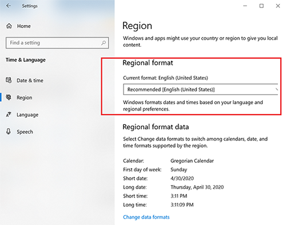Image resolution: width=286 pixels, height=225 pixels.
Task: Click the Long time value 3:11:09 PM
Action: point(182,204)
